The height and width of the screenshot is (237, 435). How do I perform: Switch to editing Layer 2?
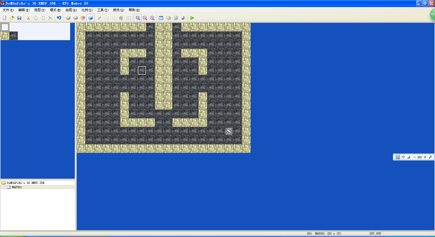[x=76, y=18]
